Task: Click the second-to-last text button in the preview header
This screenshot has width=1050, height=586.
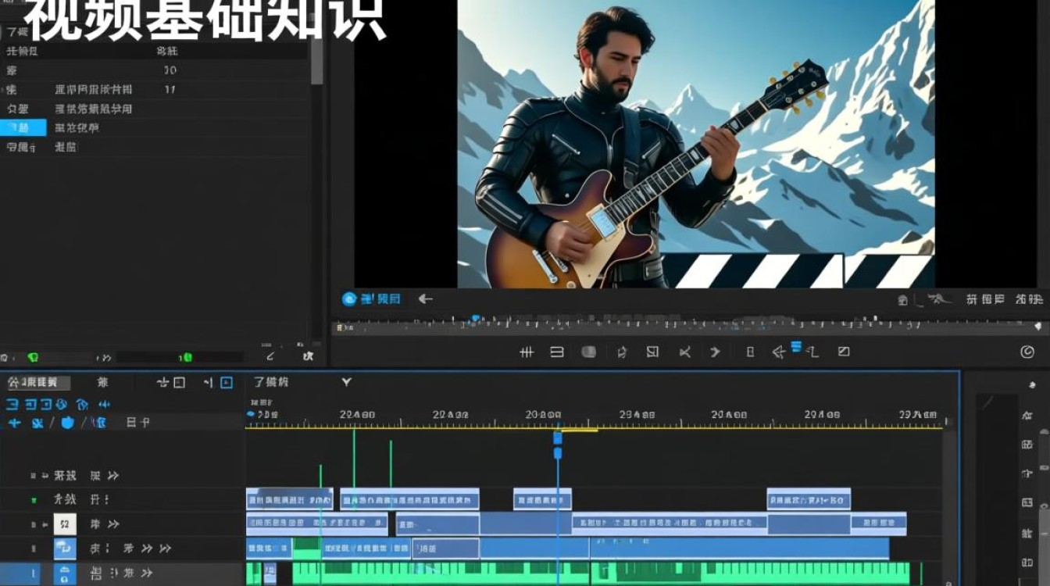Action: [985, 299]
